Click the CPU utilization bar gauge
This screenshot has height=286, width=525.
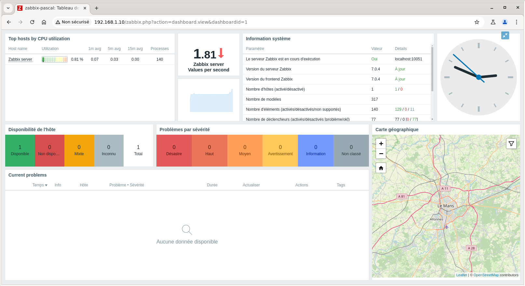coord(55,59)
